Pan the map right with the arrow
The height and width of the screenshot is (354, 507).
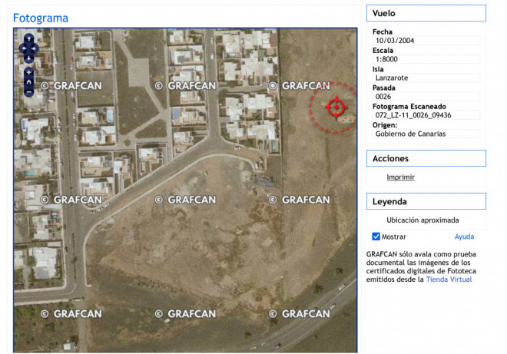(35, 48)
